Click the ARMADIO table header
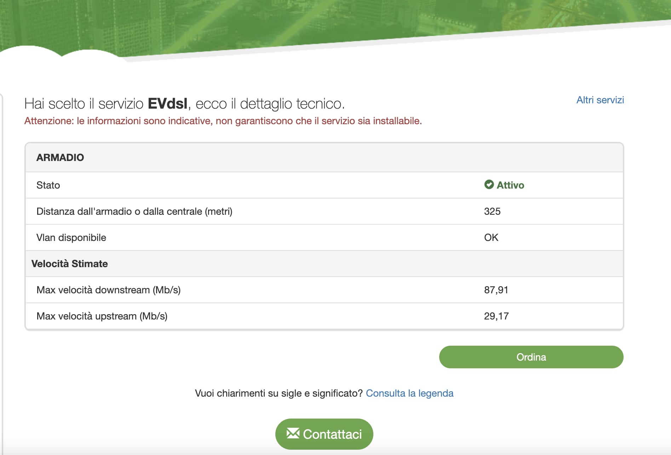This screenshot has width=671, height=455. pos(60,157)
